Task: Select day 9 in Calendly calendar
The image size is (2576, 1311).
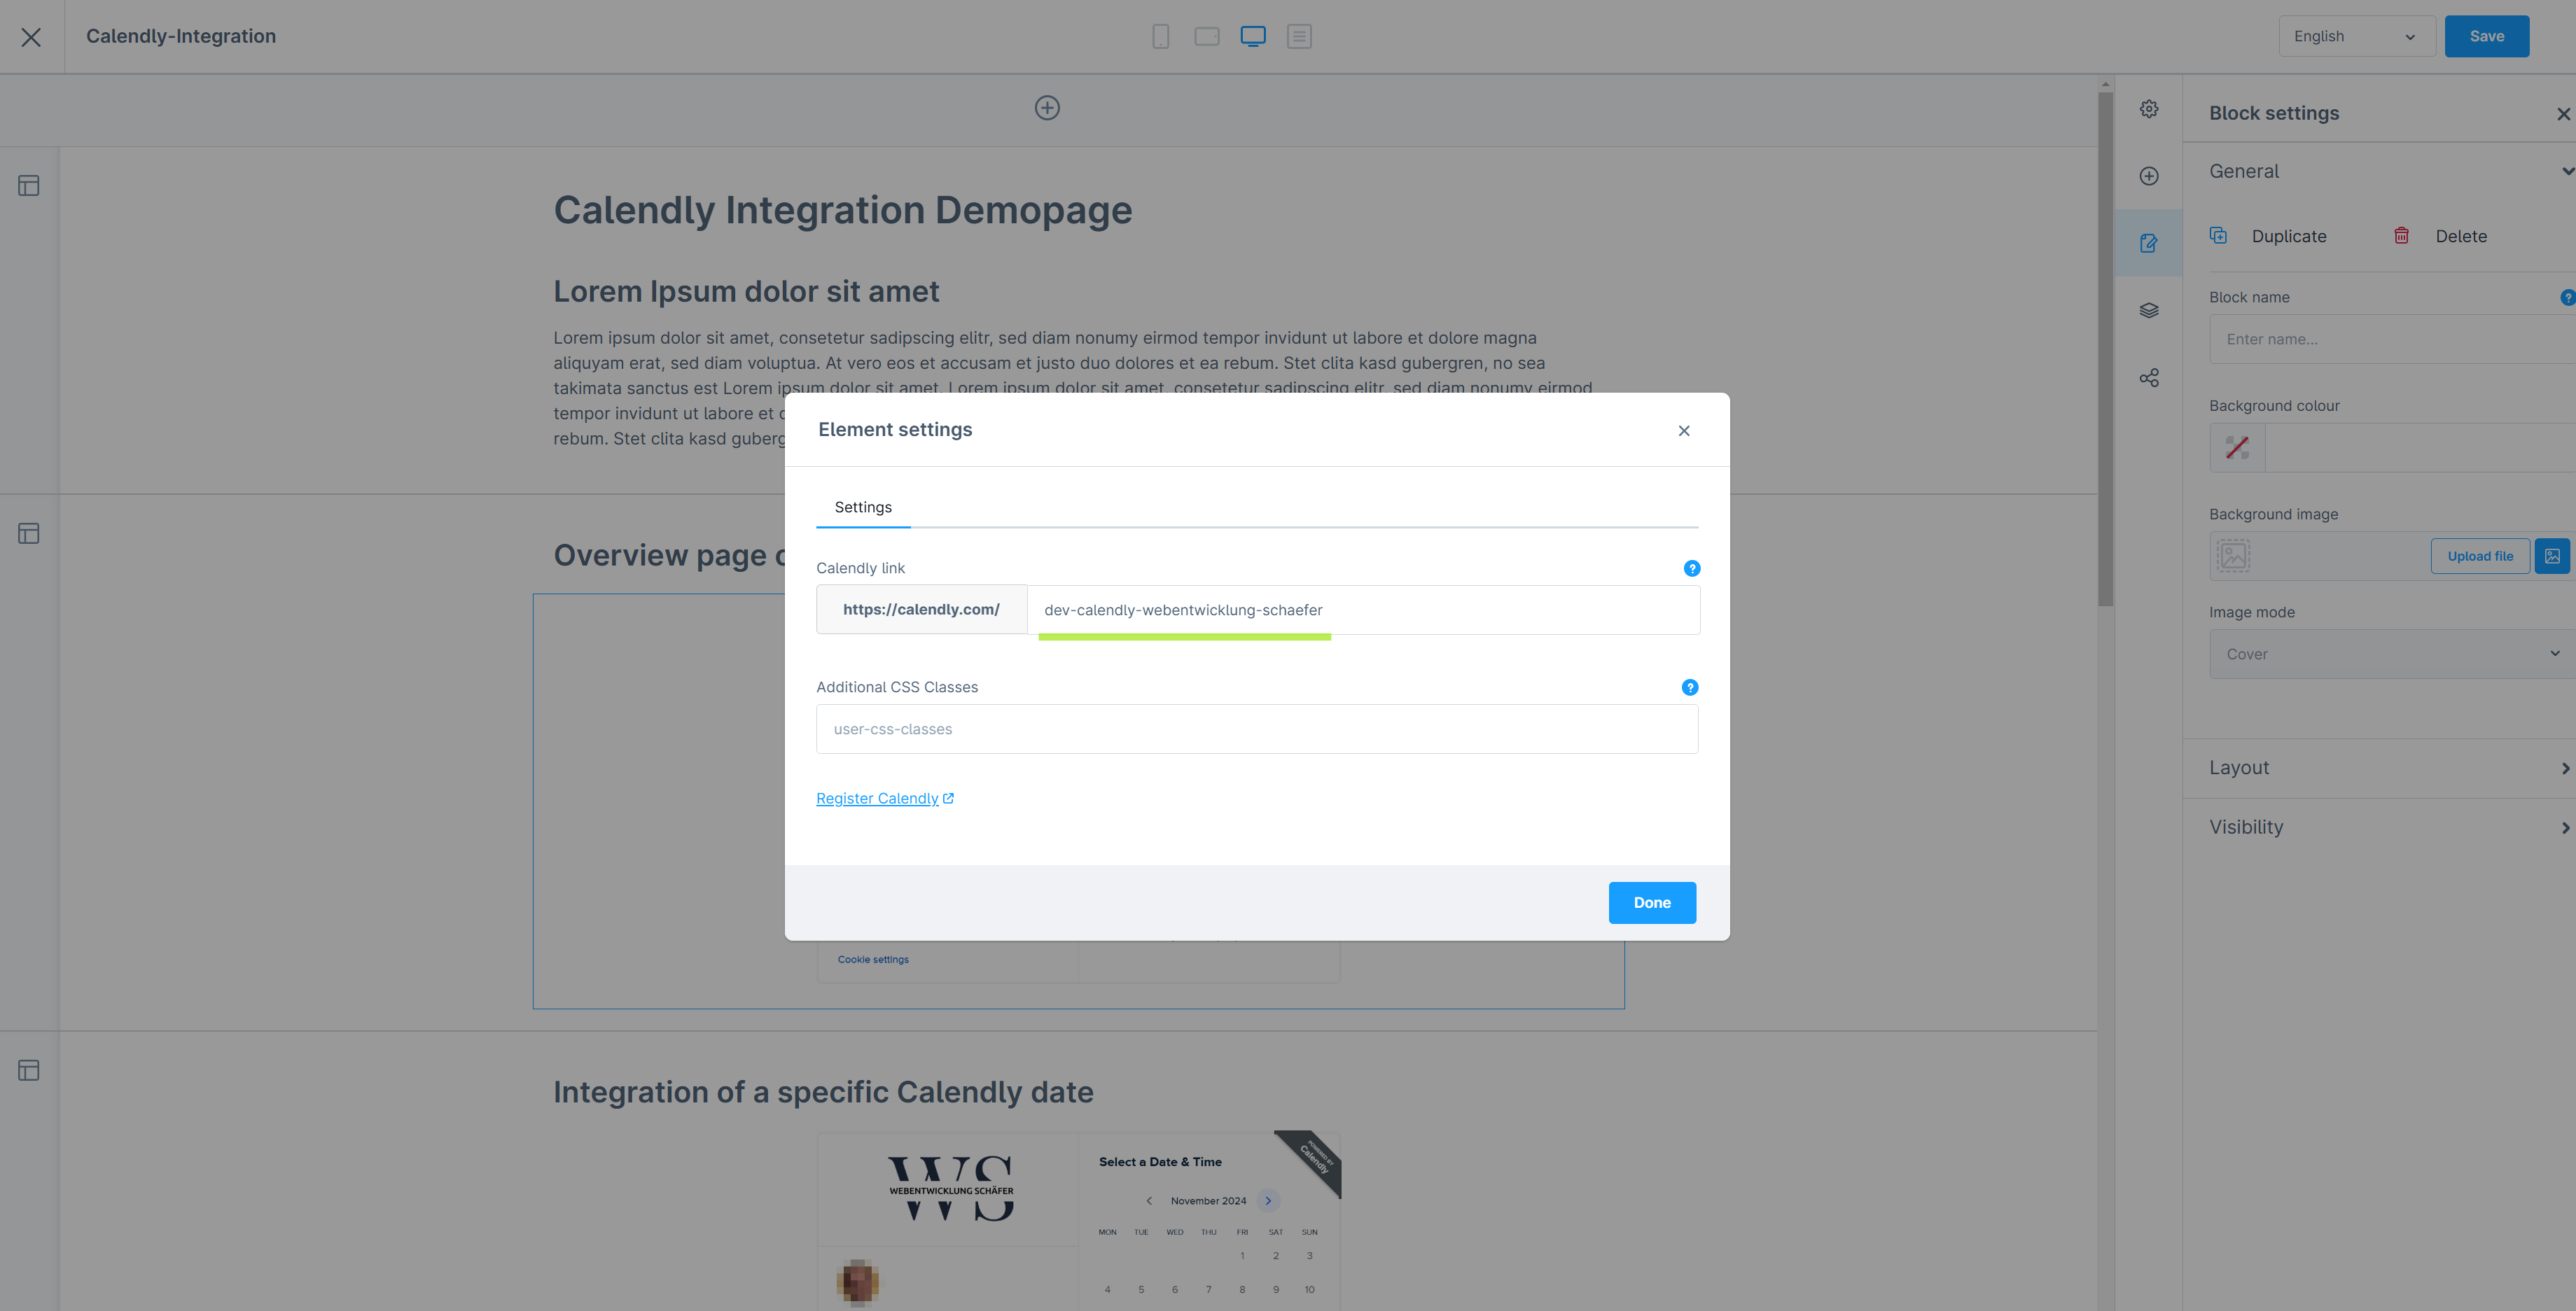Action: click(1276, 1290)
